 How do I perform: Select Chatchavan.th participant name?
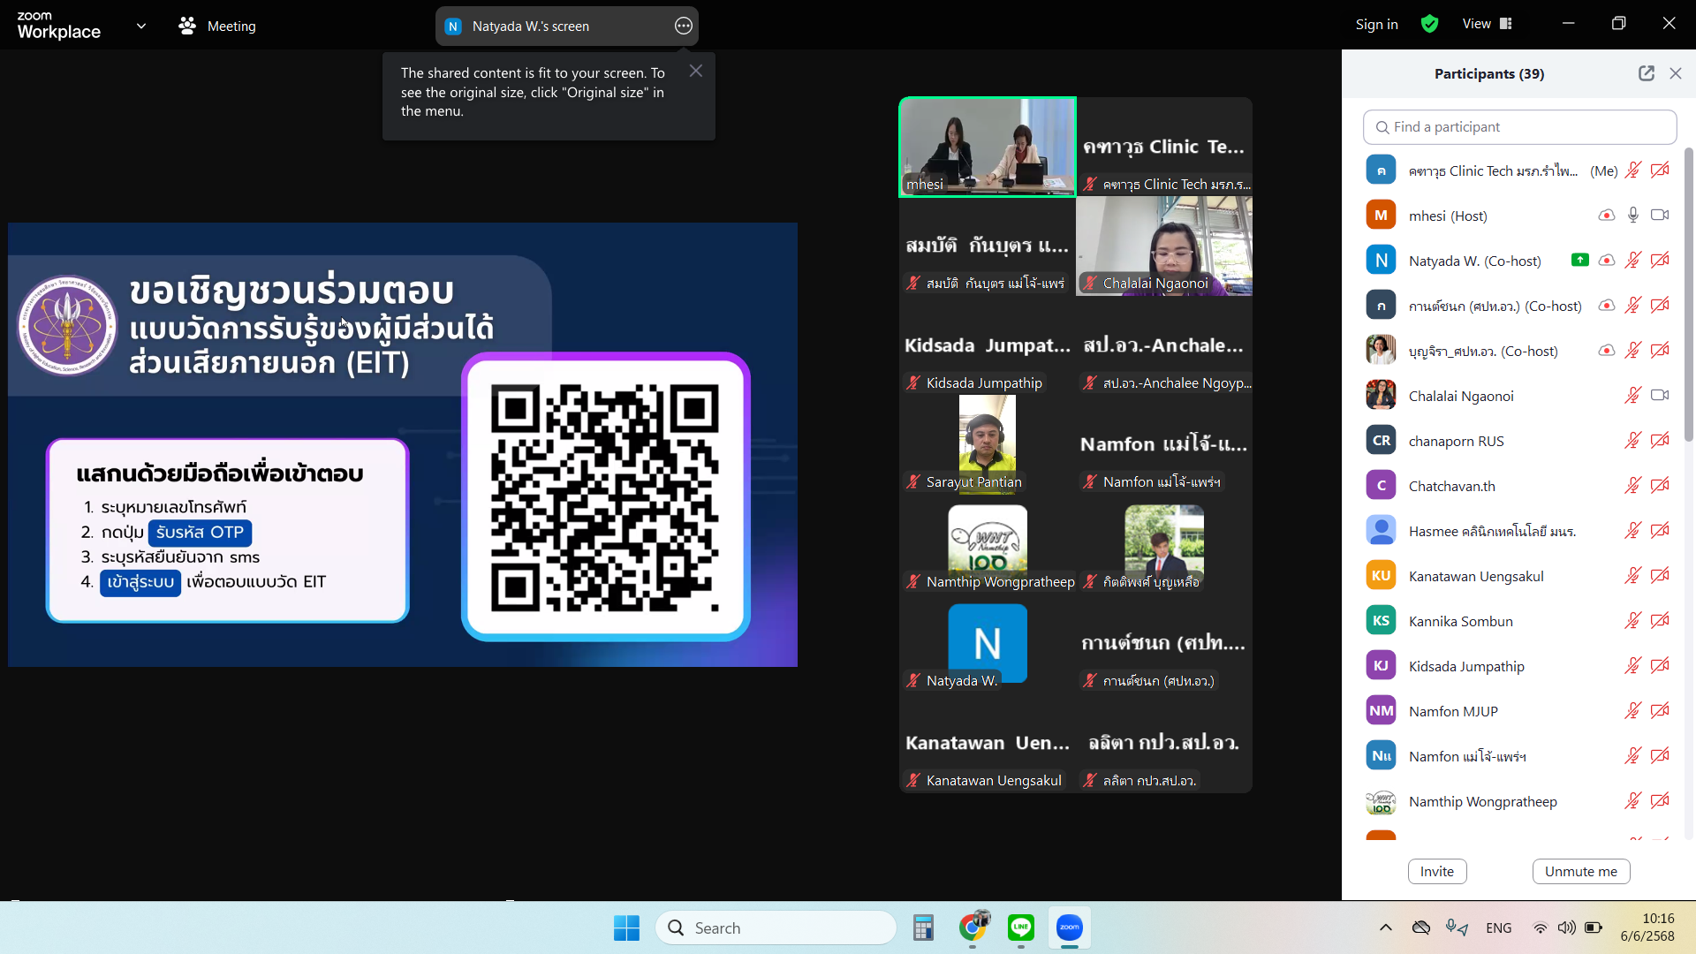click(1451, 486)
